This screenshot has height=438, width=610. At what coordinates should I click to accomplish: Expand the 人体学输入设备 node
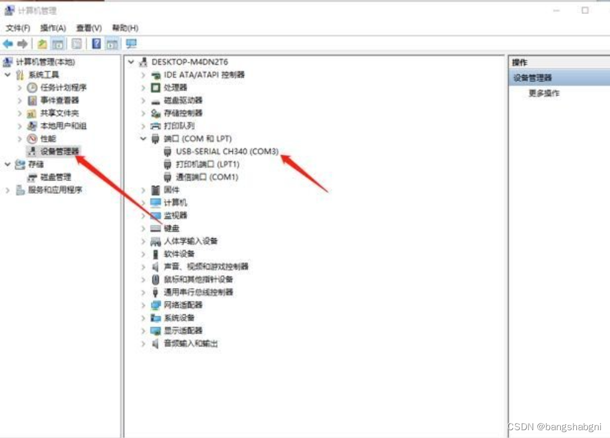coord(143,241)
